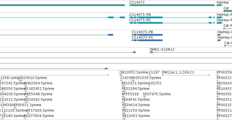Click the RP00359 feature label

(x=224, y=72)
